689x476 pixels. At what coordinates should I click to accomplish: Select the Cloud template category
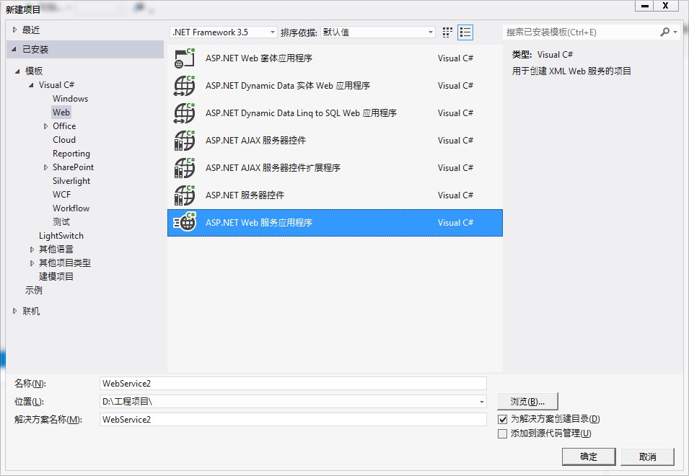64,140
